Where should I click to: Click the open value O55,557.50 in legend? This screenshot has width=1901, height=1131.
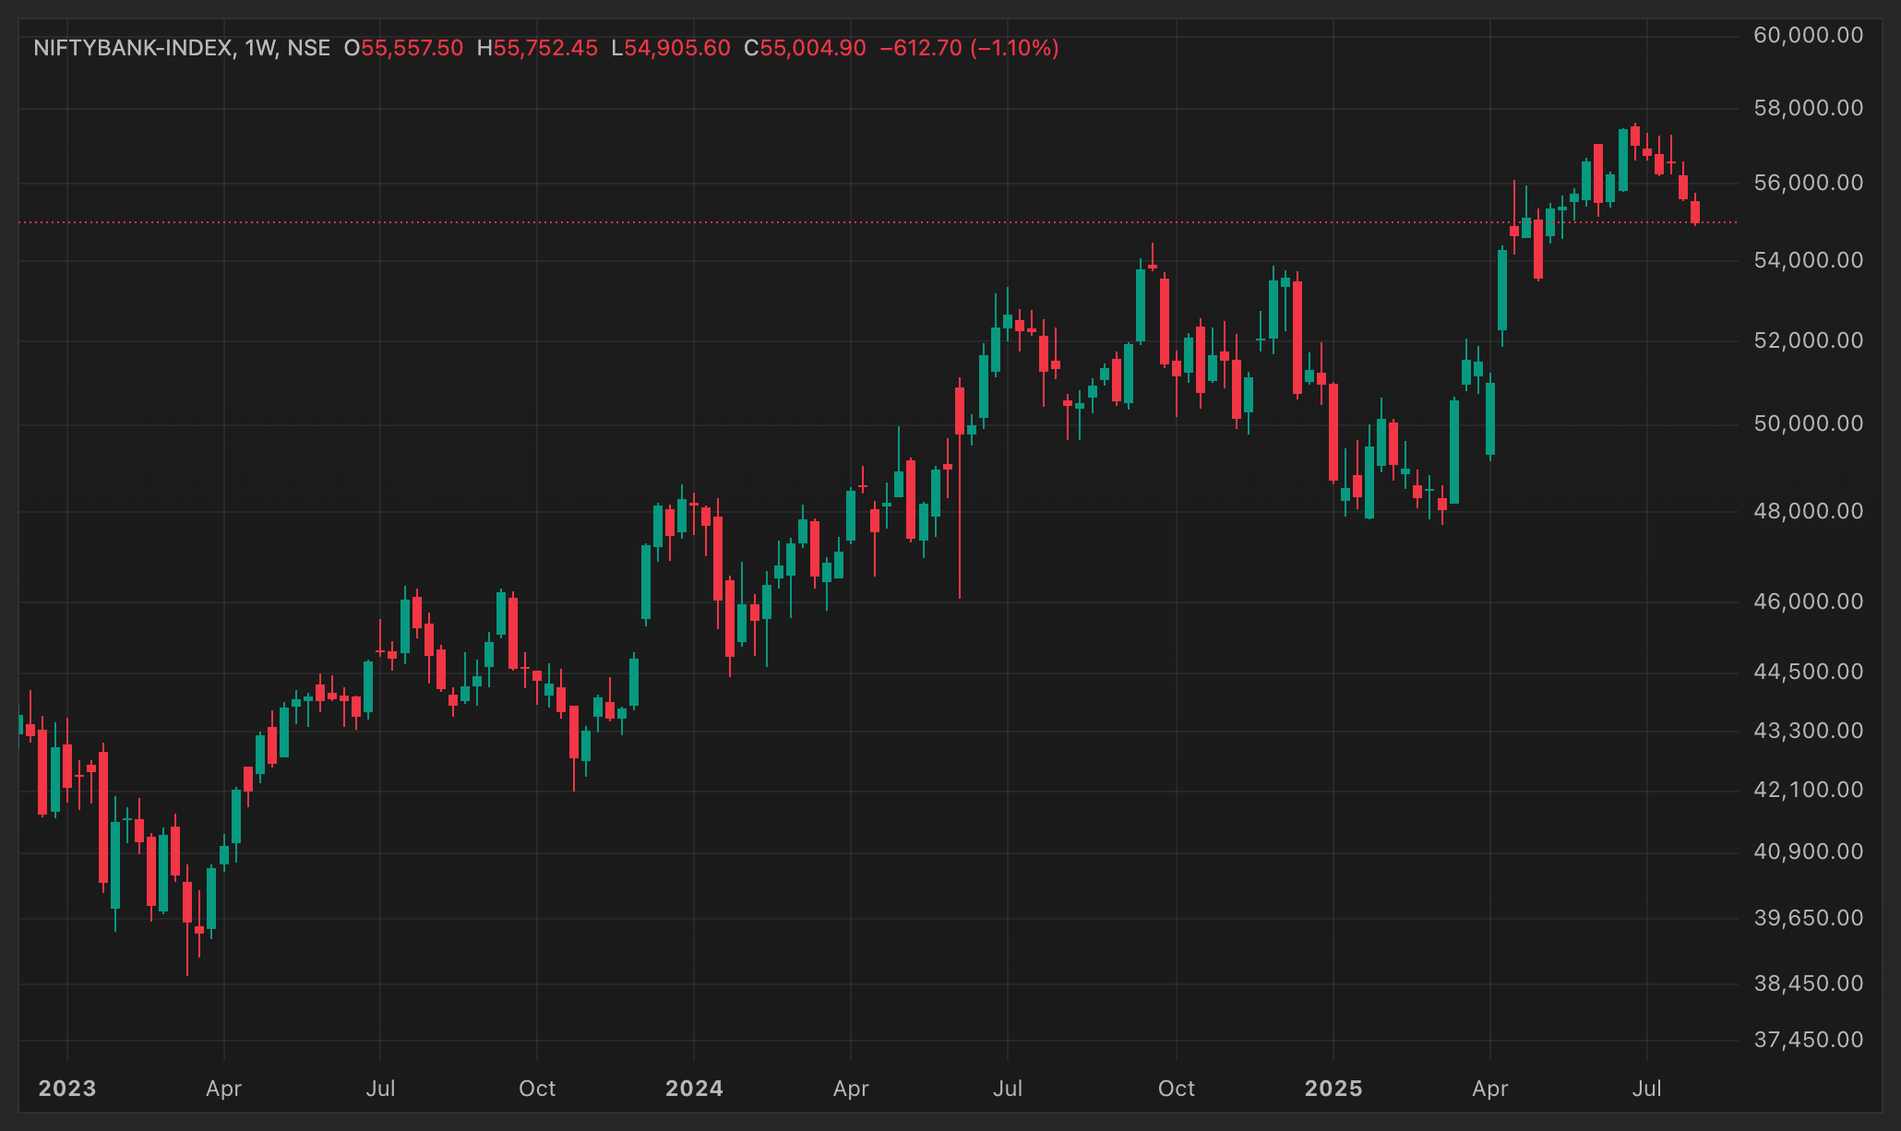tap(403, 48)
